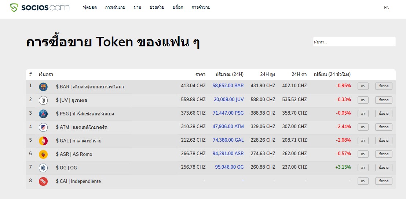Click the ล่า button in BAR row
This screenshot has height=199, width=406.
point(363,86)
